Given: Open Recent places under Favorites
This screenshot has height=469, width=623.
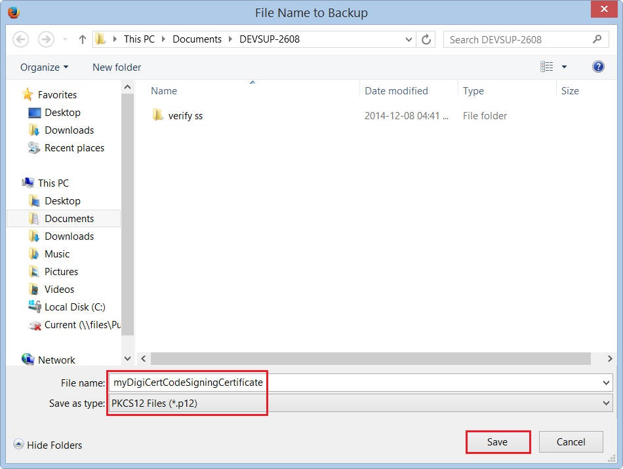Looking at the screenshot, I should (x=74, y=148).
